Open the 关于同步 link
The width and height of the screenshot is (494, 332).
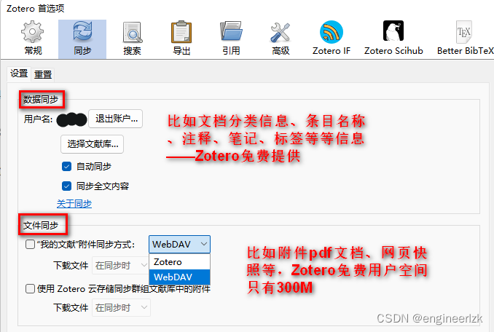[x=74, y=204]
